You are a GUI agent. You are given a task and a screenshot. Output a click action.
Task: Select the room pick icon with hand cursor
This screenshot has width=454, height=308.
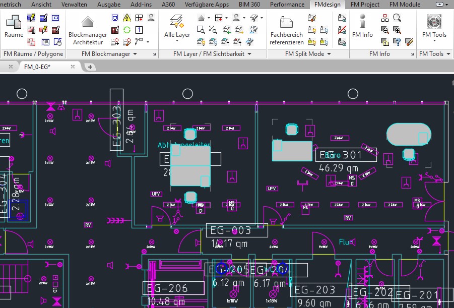click(x=57, y=42)
